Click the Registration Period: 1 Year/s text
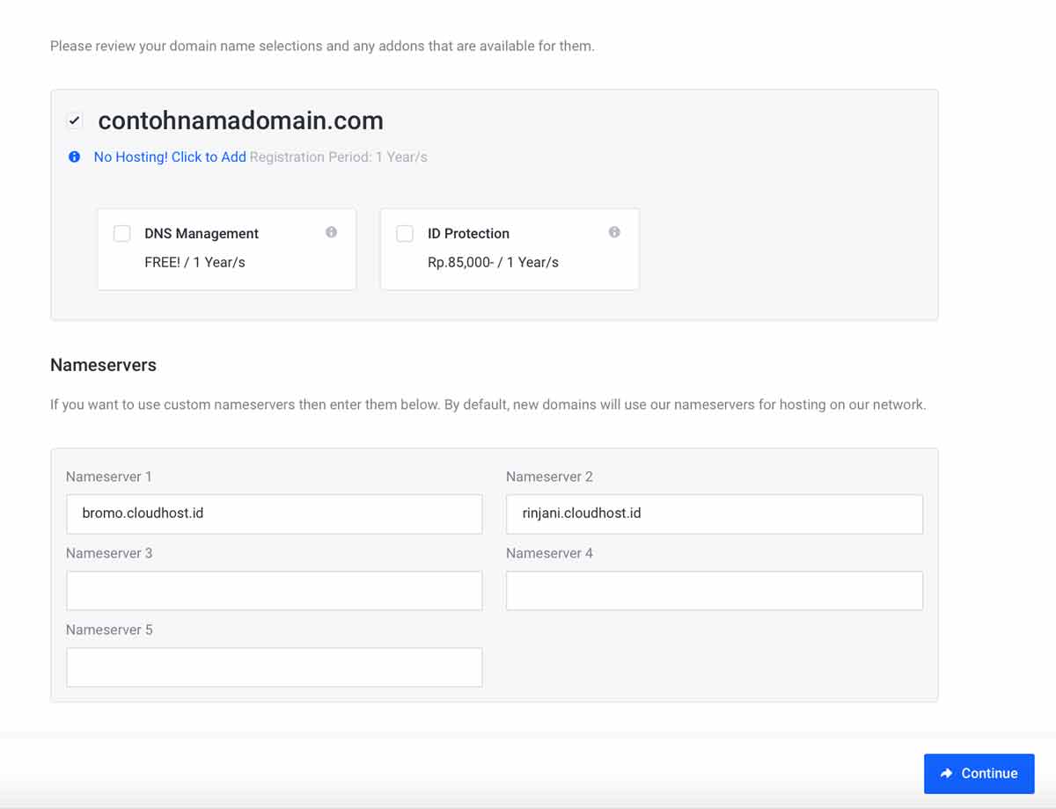 [x=339, y=157]
